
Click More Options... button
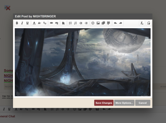(124, 103)
